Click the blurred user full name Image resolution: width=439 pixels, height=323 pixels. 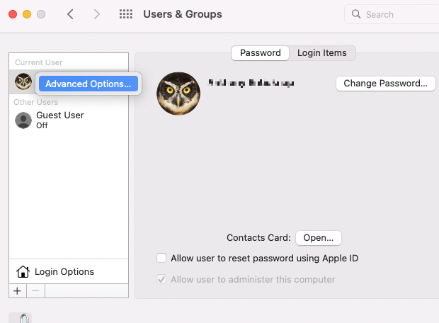point(251,83)
